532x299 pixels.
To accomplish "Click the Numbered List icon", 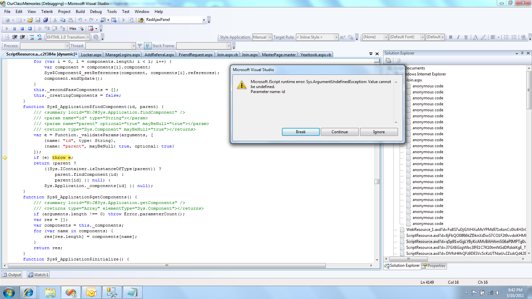I will tap(514, 37).
